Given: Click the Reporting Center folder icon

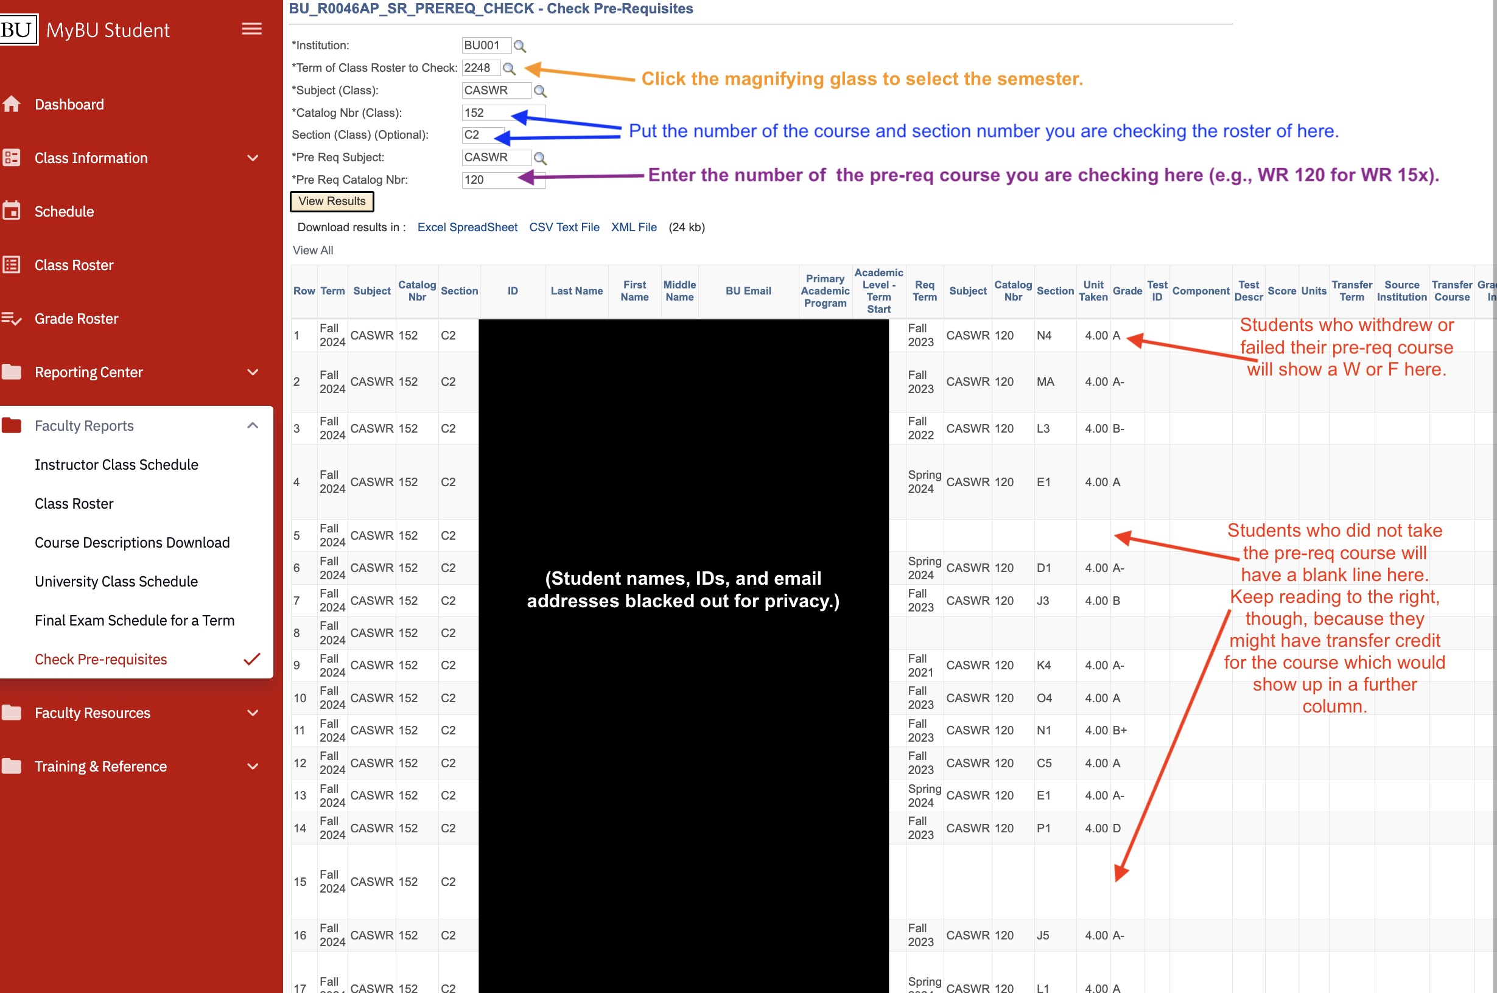Looking at the screenshot, I should [x=12, y=372].
